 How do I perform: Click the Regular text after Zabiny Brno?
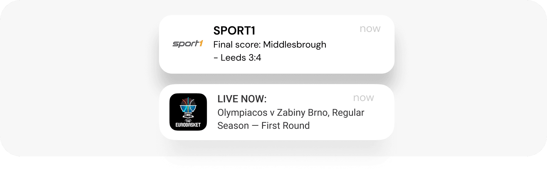pos(349,113)
